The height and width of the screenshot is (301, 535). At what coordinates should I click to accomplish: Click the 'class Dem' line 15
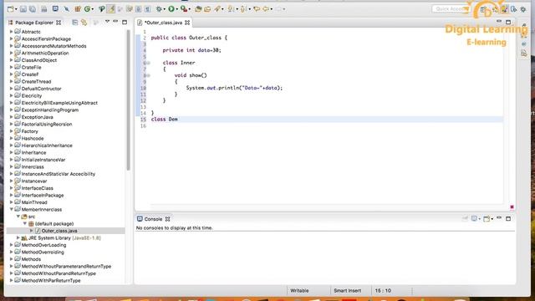tap(164, 119)
